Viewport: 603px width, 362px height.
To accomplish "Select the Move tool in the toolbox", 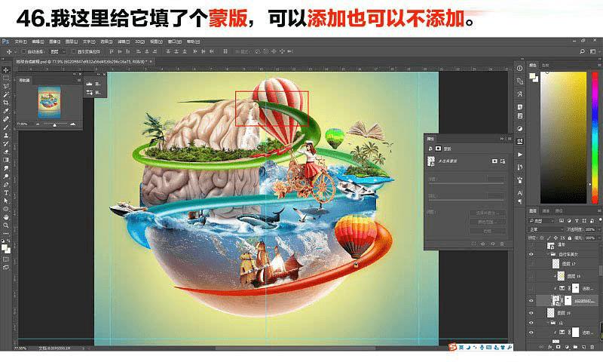I will (x=6, y=70).
